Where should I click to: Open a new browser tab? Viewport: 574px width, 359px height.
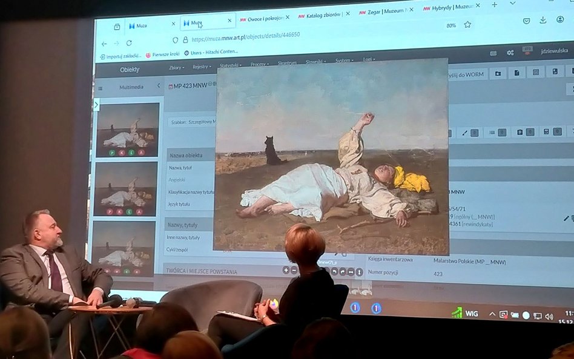(x=495, y=5)
